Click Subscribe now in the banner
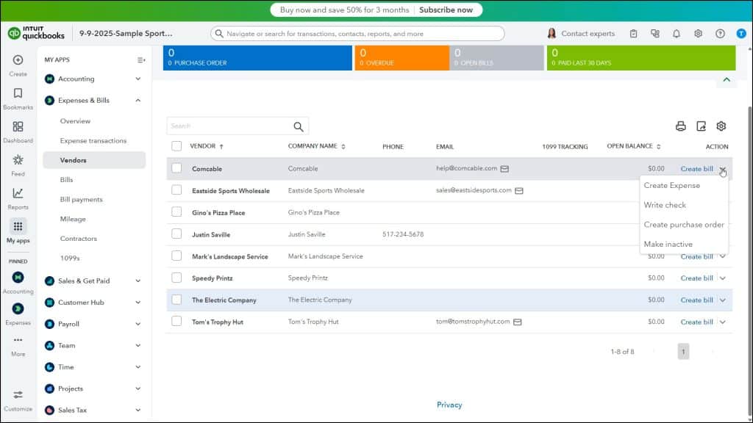The height and width of the screenshot is (423, 753). pyautogui.click(x=446, y=10)
